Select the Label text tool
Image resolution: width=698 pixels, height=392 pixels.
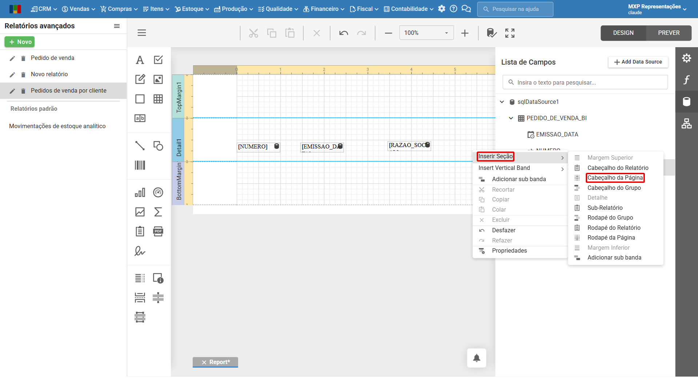[140, 60]
